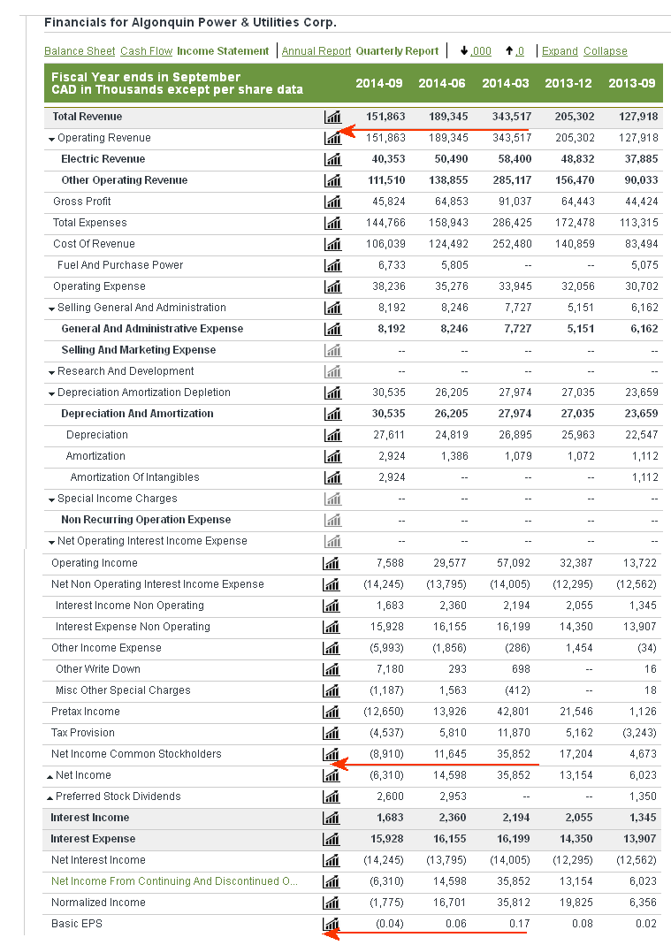
Task: Switch to Cash Flow tab
Action: [147, 51]
